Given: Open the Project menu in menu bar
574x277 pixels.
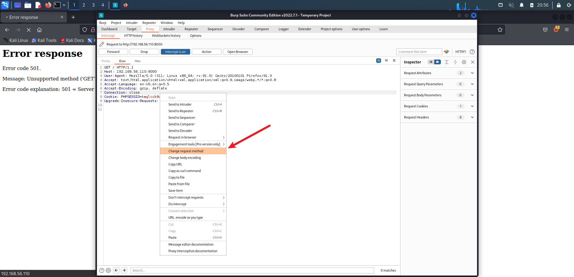Looking at the screenshot, I should 116,23.
